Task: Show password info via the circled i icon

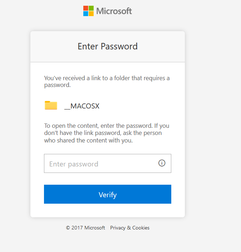Action: point(162,163)
